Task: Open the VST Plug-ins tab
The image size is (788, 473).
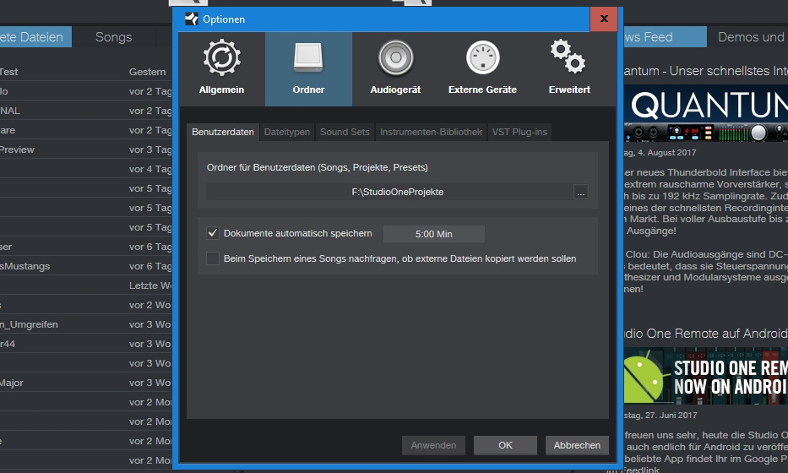Action: click(x=519, y=133)
